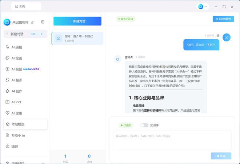Click the account logo in title bar
The width and height of the screenshot is (240, 164).
(x=201, y=7)
